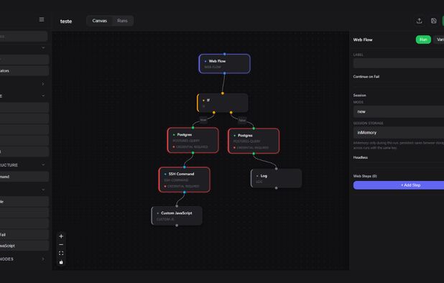Open the Session Storage dropdown showing 'inMemory'
444x283 pixels.
[399, 132]
